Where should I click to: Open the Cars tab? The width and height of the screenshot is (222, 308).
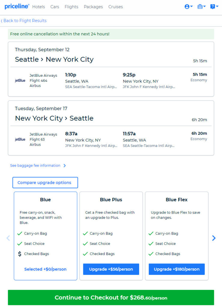tap(55, 7)
